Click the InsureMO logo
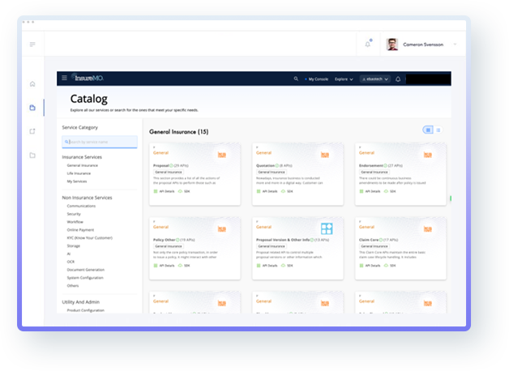Viewport: 509px width, 371px height. [88, 78]
